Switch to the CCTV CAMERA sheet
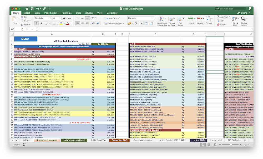 click(x=98, y=140)
